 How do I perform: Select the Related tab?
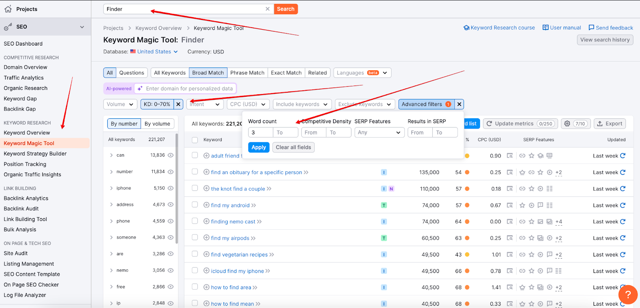[x=318, y=73]
